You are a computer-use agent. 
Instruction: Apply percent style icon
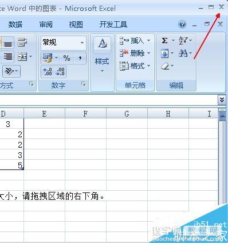[66, 58]
